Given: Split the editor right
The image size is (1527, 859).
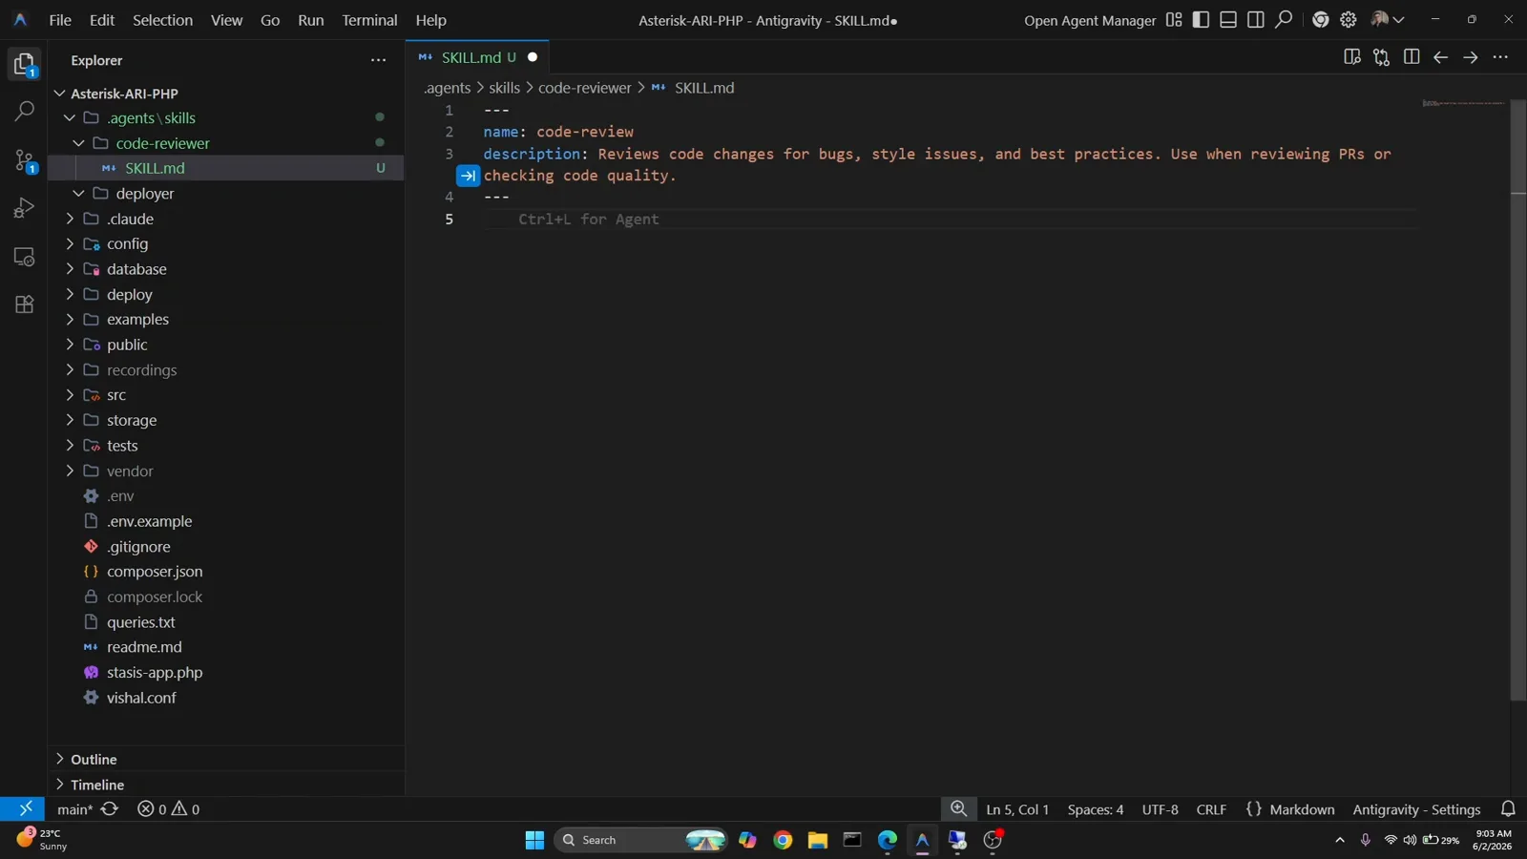Looking at the screenshot, I should tap(1412, 57).
